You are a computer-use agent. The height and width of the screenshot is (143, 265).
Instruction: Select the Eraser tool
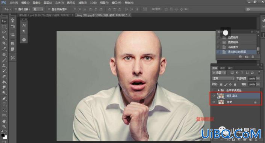4,76
